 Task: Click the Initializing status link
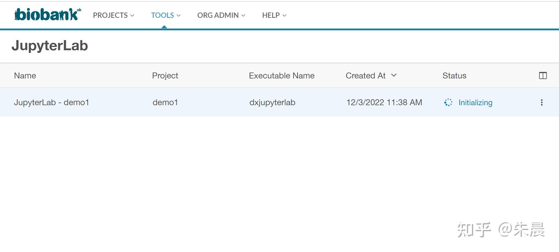coord(475,103)
